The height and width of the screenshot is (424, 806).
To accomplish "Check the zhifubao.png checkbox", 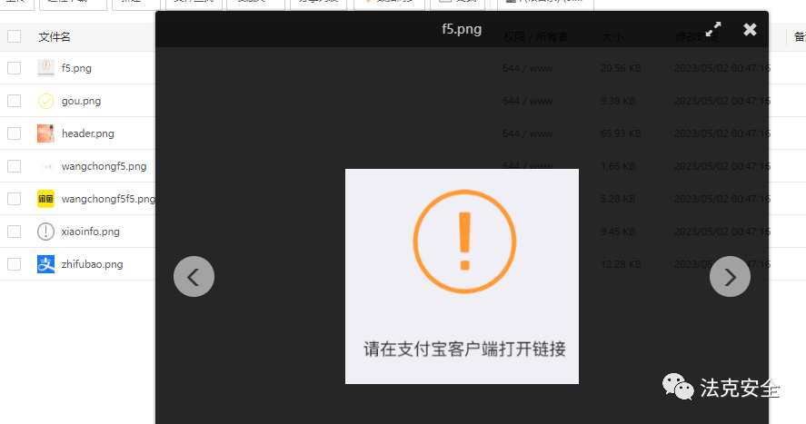I will tap(14, 264).
